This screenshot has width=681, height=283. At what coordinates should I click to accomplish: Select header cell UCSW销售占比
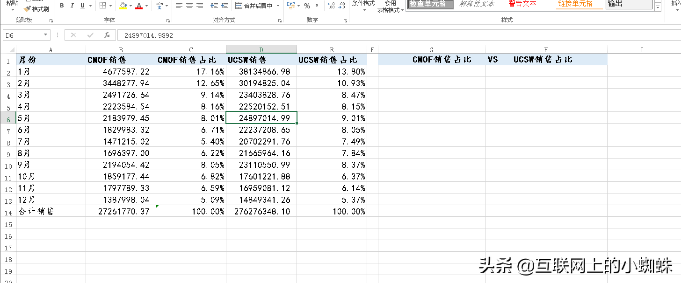click(332, 60)
